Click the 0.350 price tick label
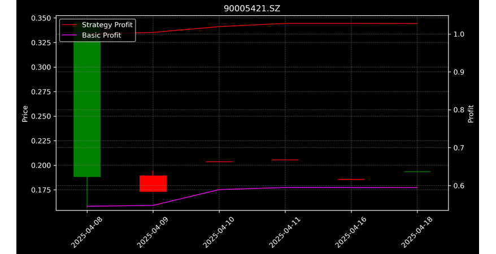The height and width of the screenshot is (254, 496). [41, 18]
